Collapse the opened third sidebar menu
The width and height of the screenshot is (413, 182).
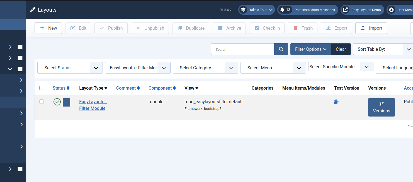[10, 69]
